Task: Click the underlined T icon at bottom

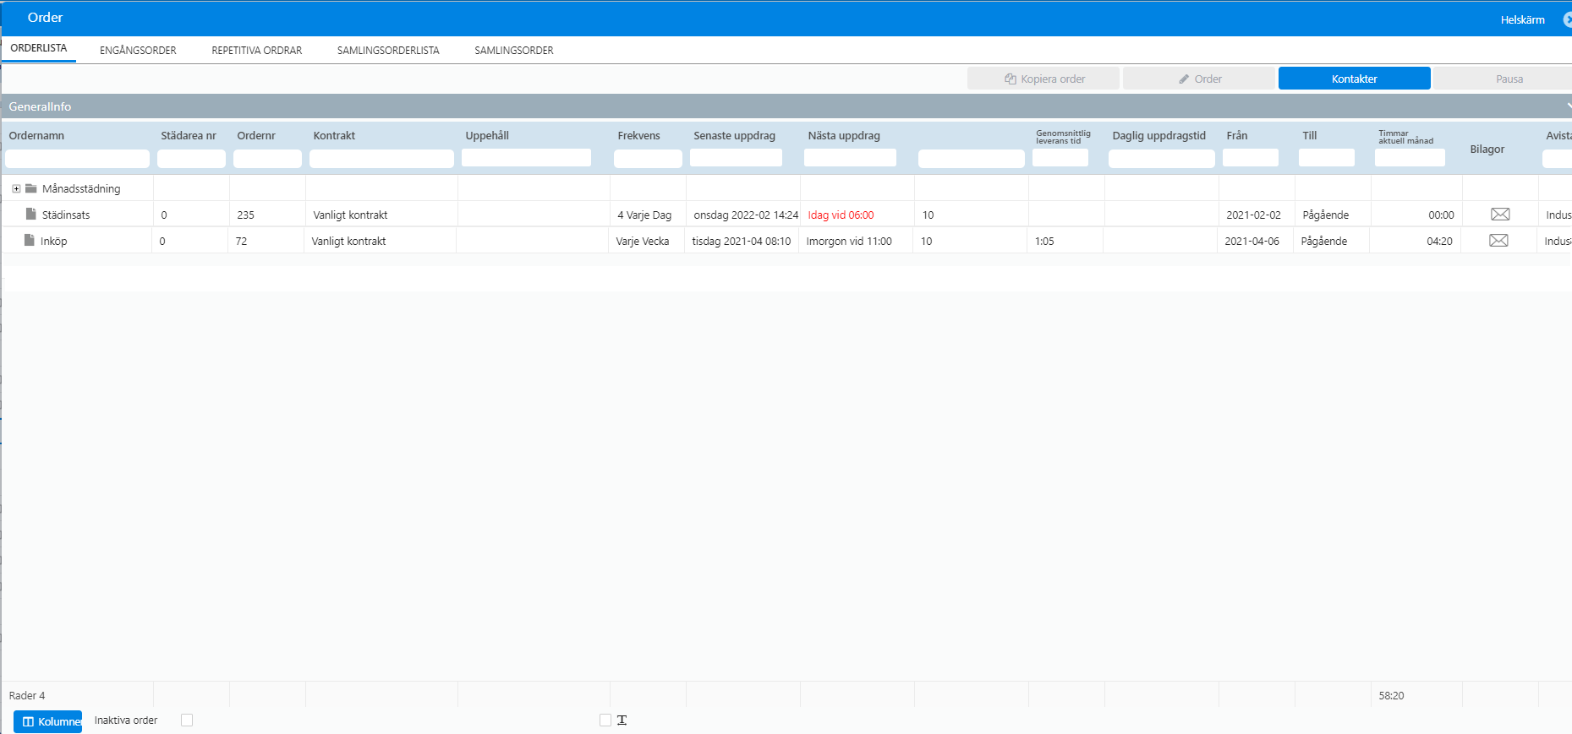Action: coord(622,720)
